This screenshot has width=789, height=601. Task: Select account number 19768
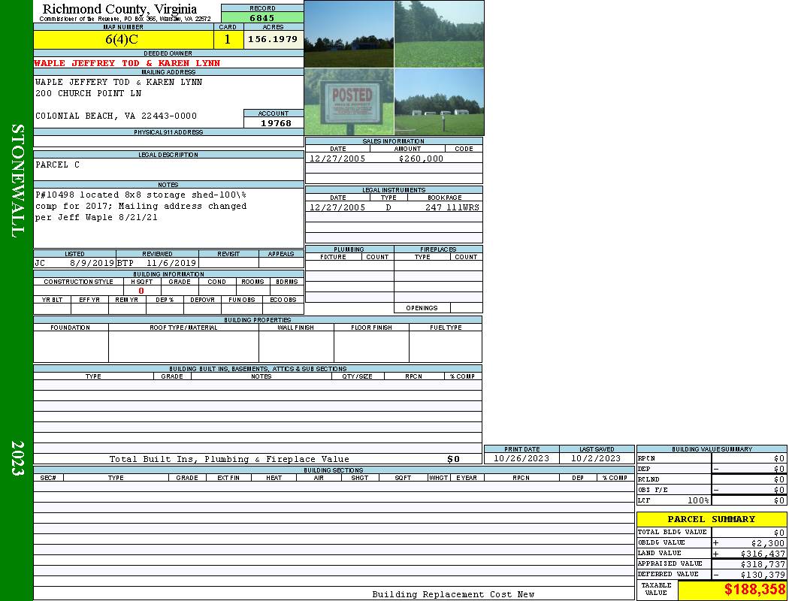pos(276,122)
